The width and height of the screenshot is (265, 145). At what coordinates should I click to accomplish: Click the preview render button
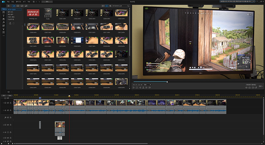click(x=251, y=85)
